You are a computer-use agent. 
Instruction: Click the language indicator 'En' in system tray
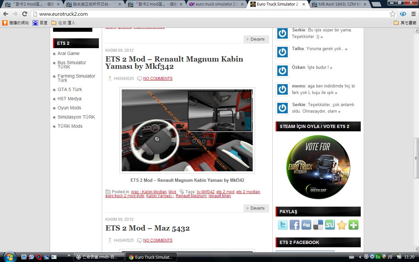point(378,257)
